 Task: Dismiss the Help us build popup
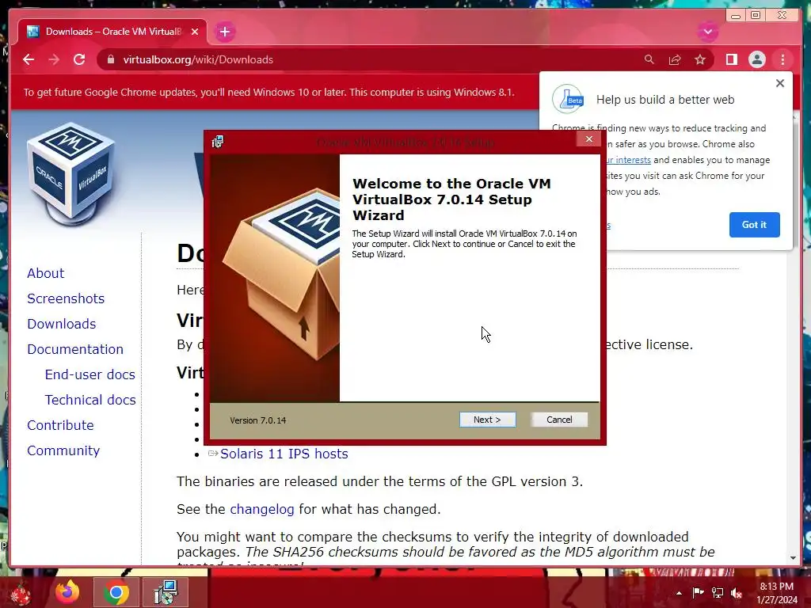coord(780,83)
